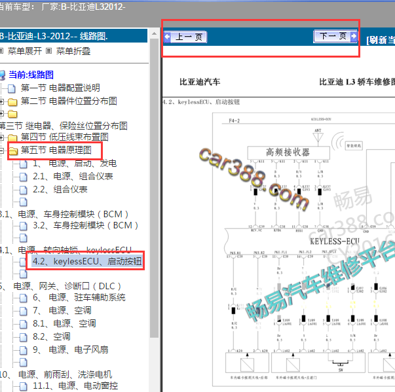Click page icon beside 11.1、电源、电动窗控
Screen dimensions: 395x392
coord(24,387)
